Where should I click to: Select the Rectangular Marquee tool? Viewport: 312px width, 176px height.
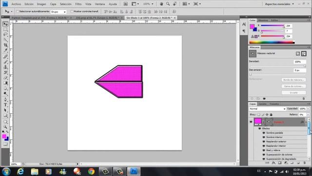click(x=5, y=29)
